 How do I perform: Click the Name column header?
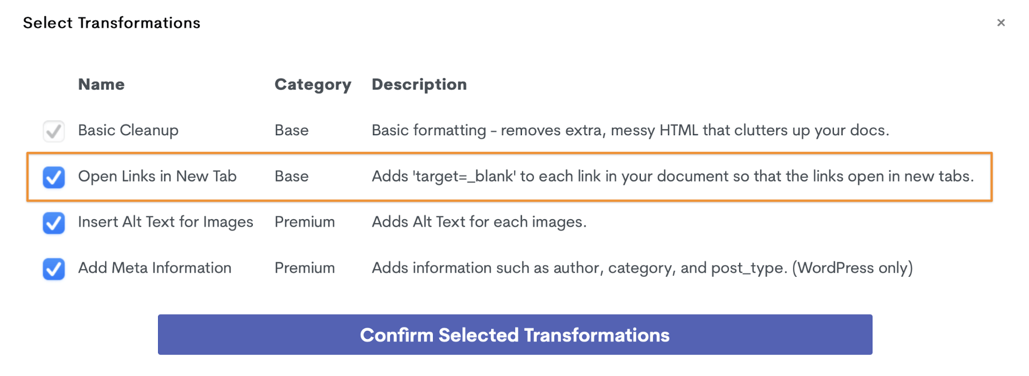101,84
